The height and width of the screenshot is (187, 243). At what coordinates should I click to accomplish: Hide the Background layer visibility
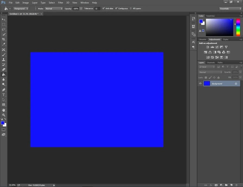point(200,83)
